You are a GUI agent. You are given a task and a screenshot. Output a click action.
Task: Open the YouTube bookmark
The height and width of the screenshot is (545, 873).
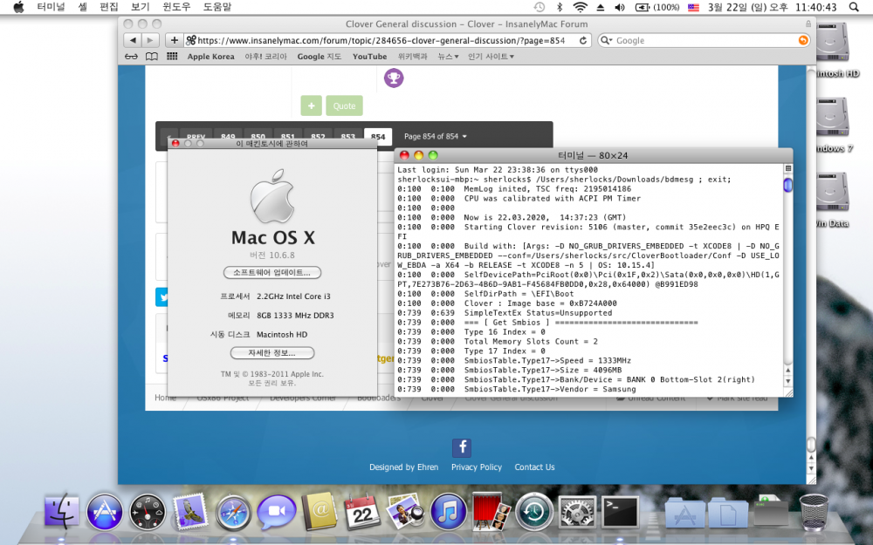coord(369,56)
